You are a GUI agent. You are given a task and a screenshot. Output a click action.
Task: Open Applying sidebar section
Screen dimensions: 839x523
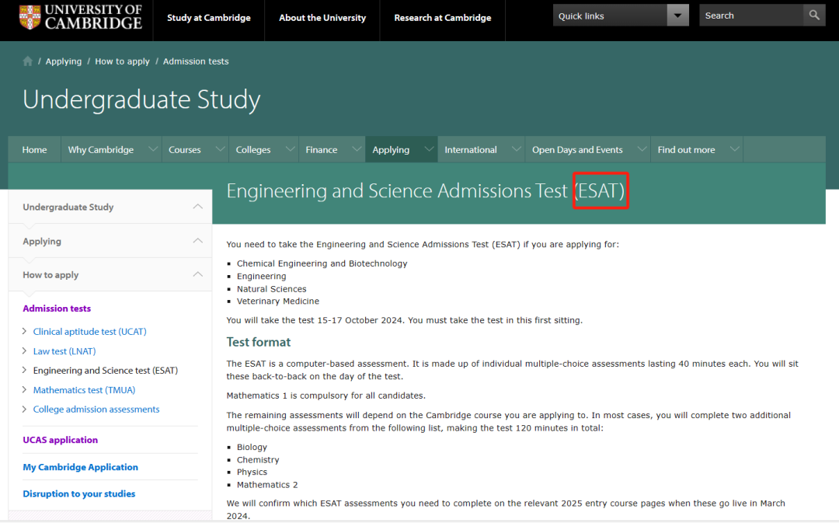click(42, 242)
